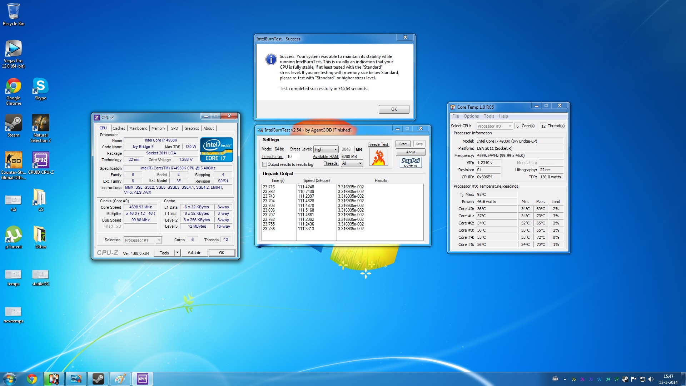Open Google Chrome desktop shortcut

[x=14, y=91]
